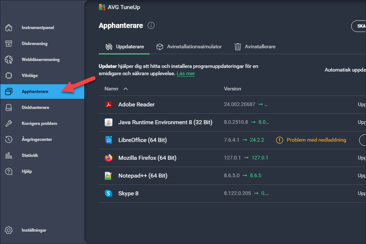The width and height of the screenshot is (366, 244).
Task: Click Firefox current version 127.0.1
Action: [x=232, y=158]
